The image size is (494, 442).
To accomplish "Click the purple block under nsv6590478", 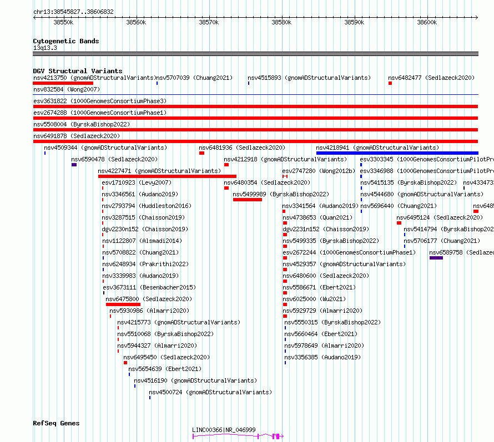I will pyautogui.click(x=74, y=165).
